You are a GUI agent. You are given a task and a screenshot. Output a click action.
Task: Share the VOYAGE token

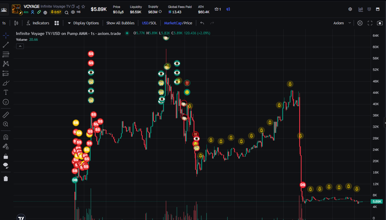78,6
